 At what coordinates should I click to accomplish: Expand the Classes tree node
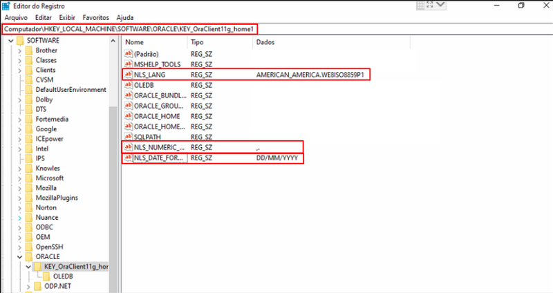click(x=20, y=60)
